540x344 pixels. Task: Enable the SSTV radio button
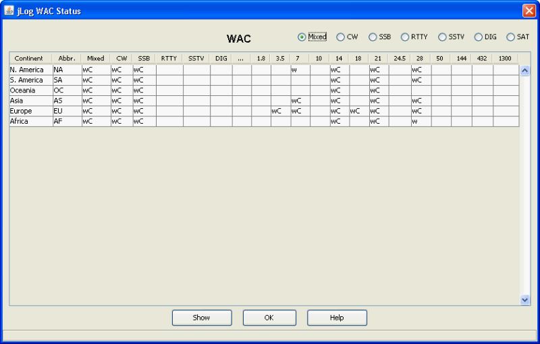[443, 37]
